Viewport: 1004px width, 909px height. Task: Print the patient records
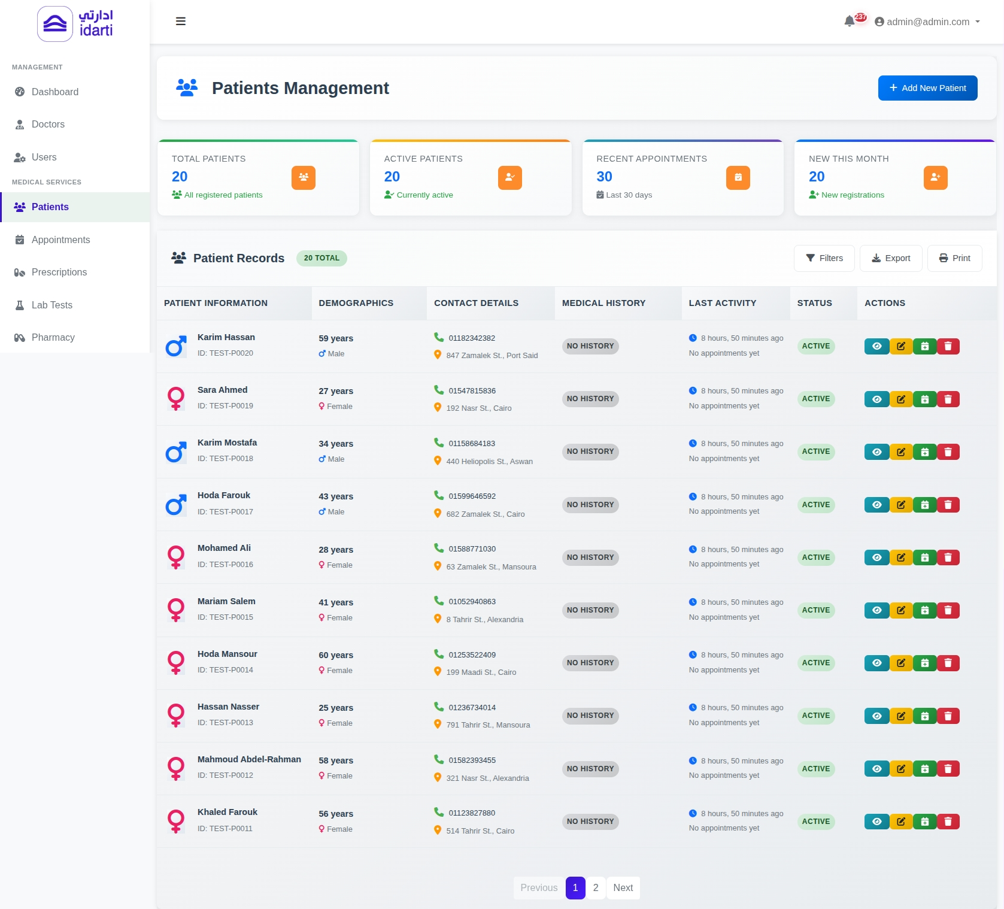[954, 258]
